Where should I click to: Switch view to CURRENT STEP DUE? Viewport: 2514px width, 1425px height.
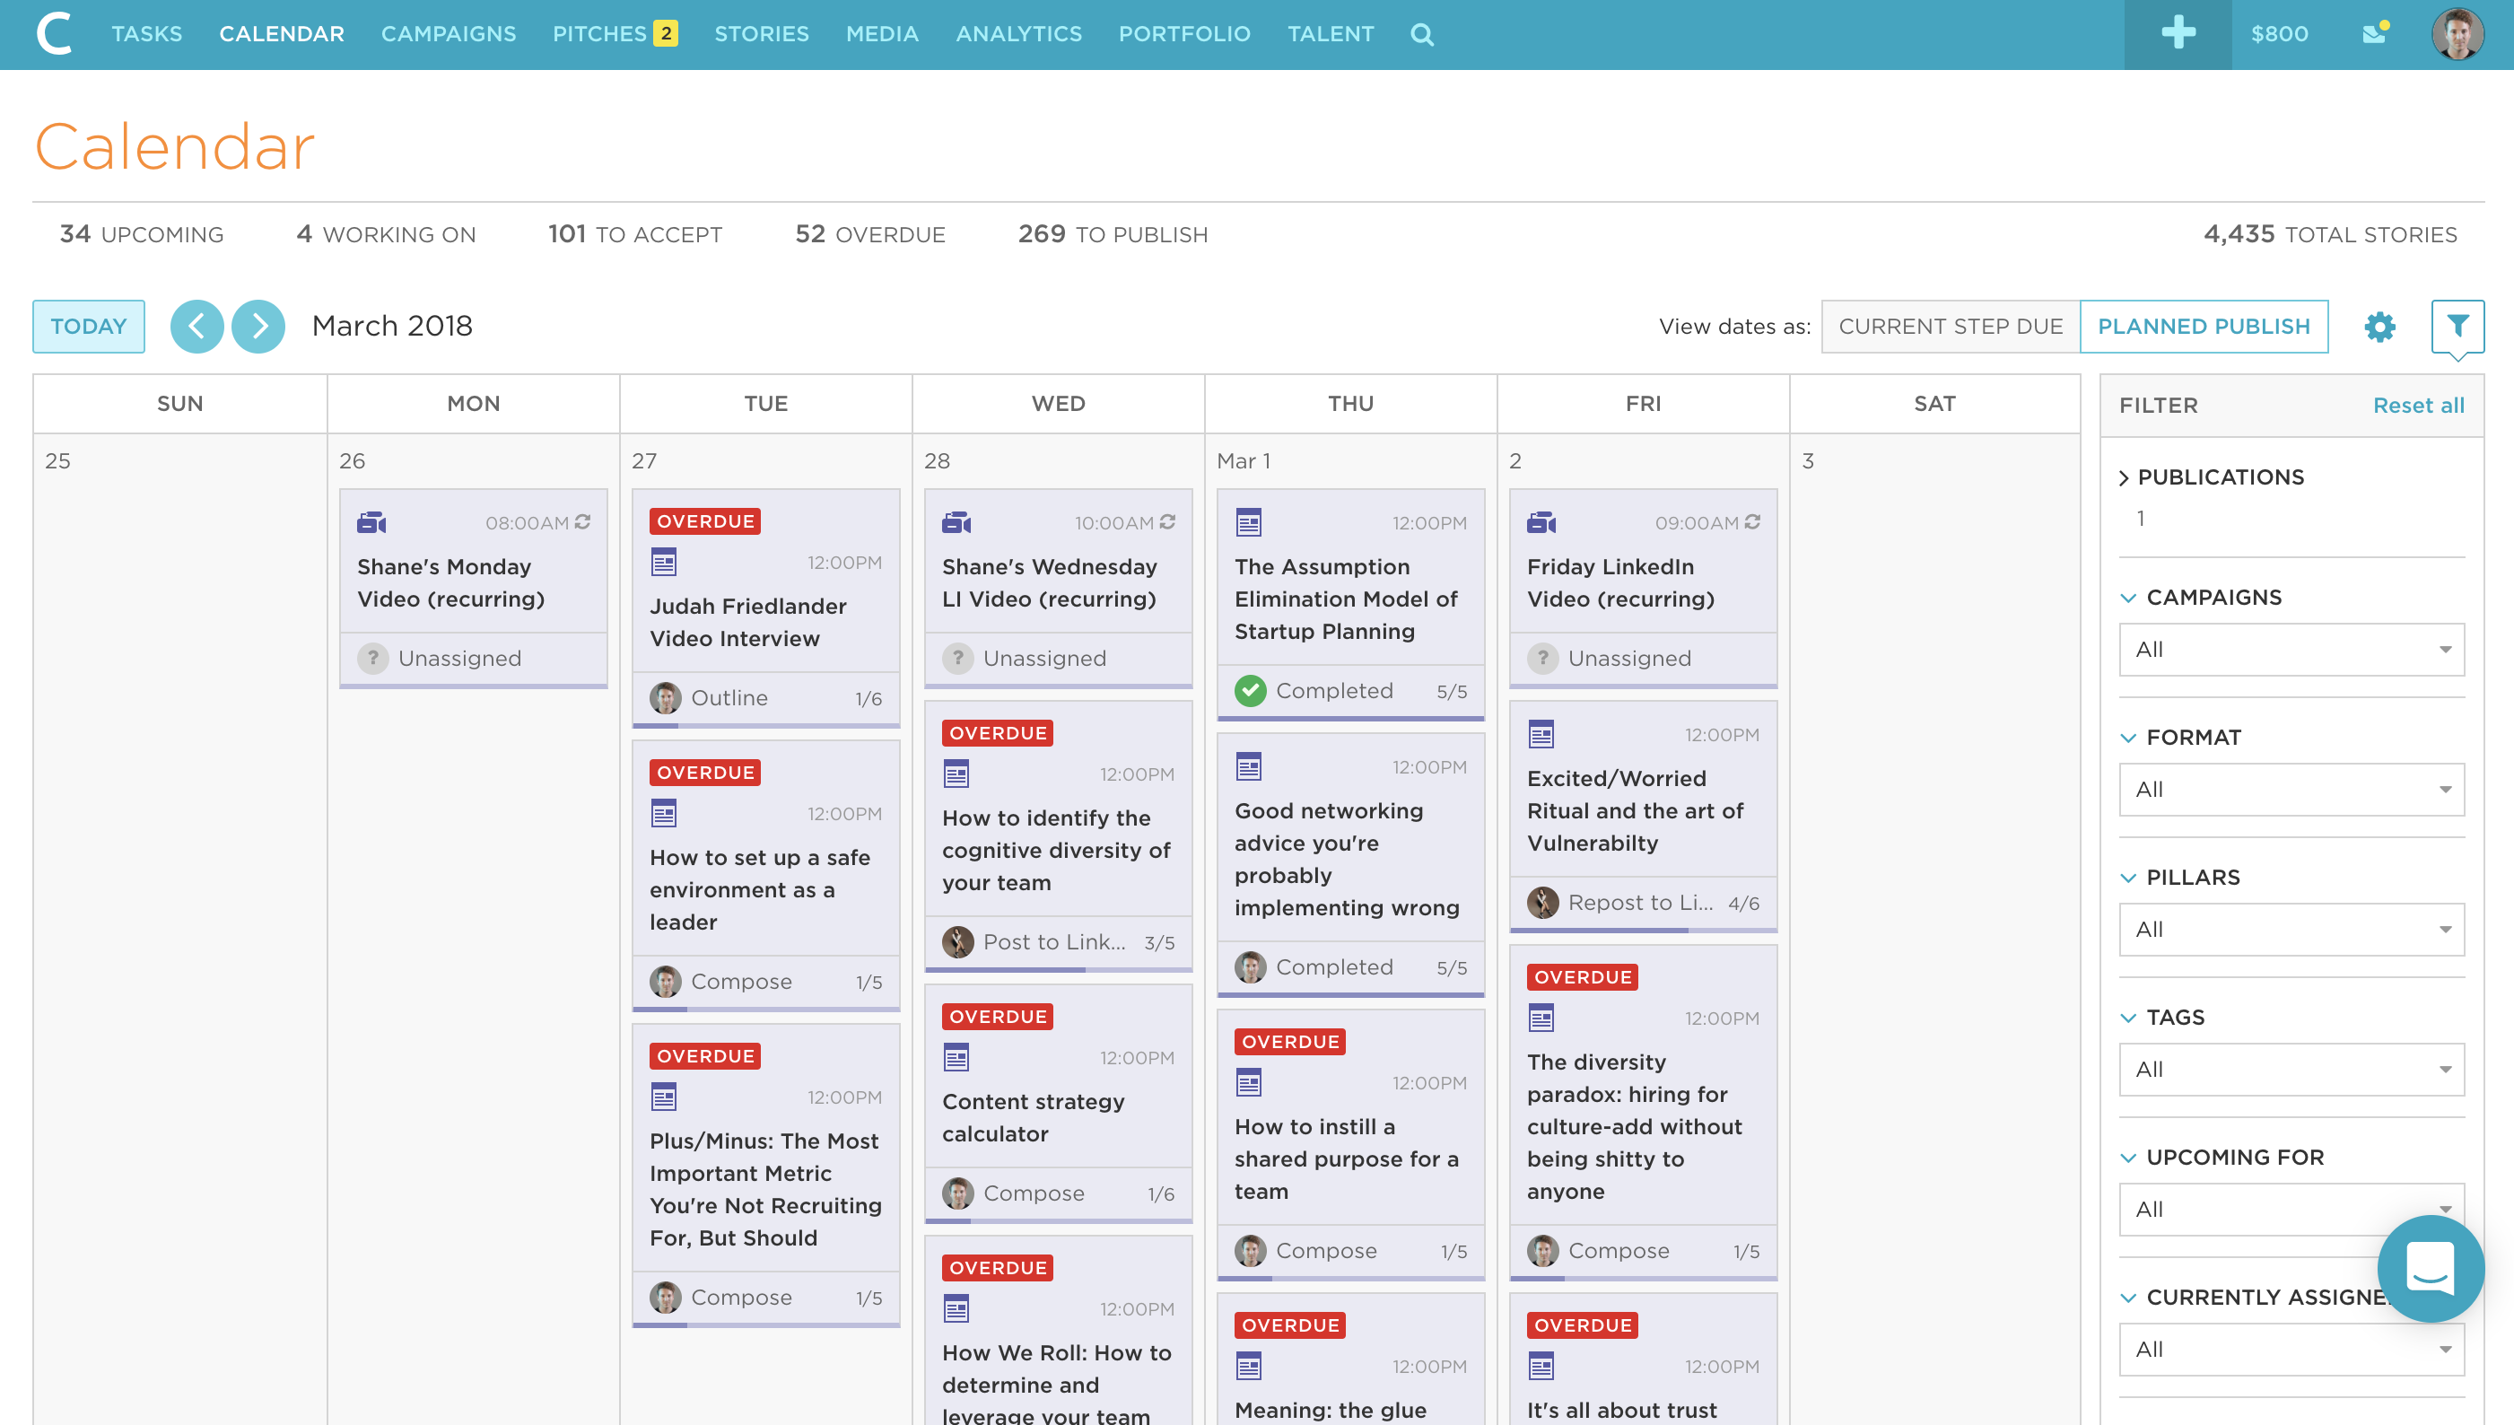tap(1951, 326)
